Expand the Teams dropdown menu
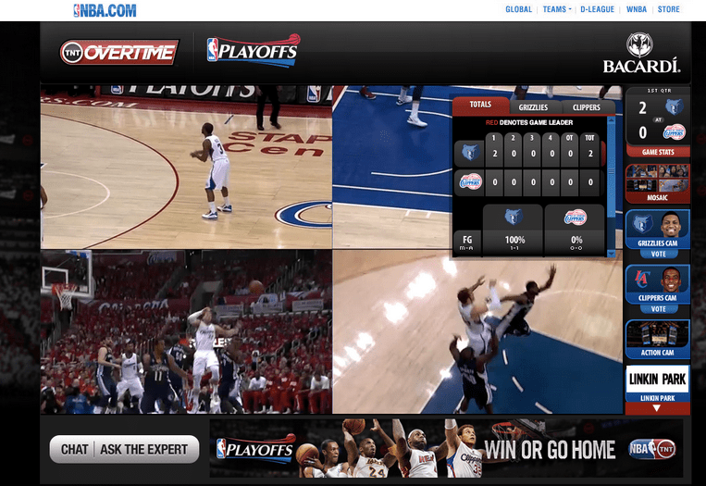Screen dimensions: 706x486 coord(557,9)
